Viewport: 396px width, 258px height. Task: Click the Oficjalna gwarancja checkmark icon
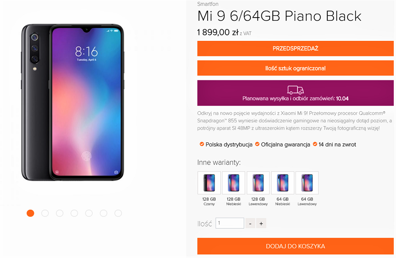pyautogui.click(x=257, y=144)
